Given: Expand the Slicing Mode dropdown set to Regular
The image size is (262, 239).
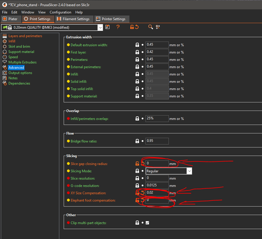Looking at the screenshot, I should point(169,171).
